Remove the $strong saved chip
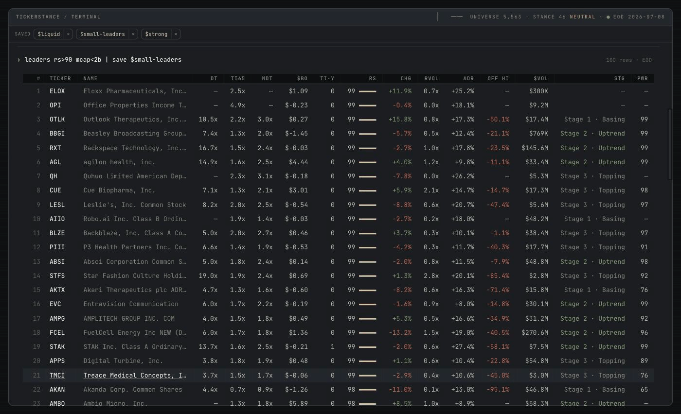The width and height of the screenshot is (681, 414). click(176, 34)
